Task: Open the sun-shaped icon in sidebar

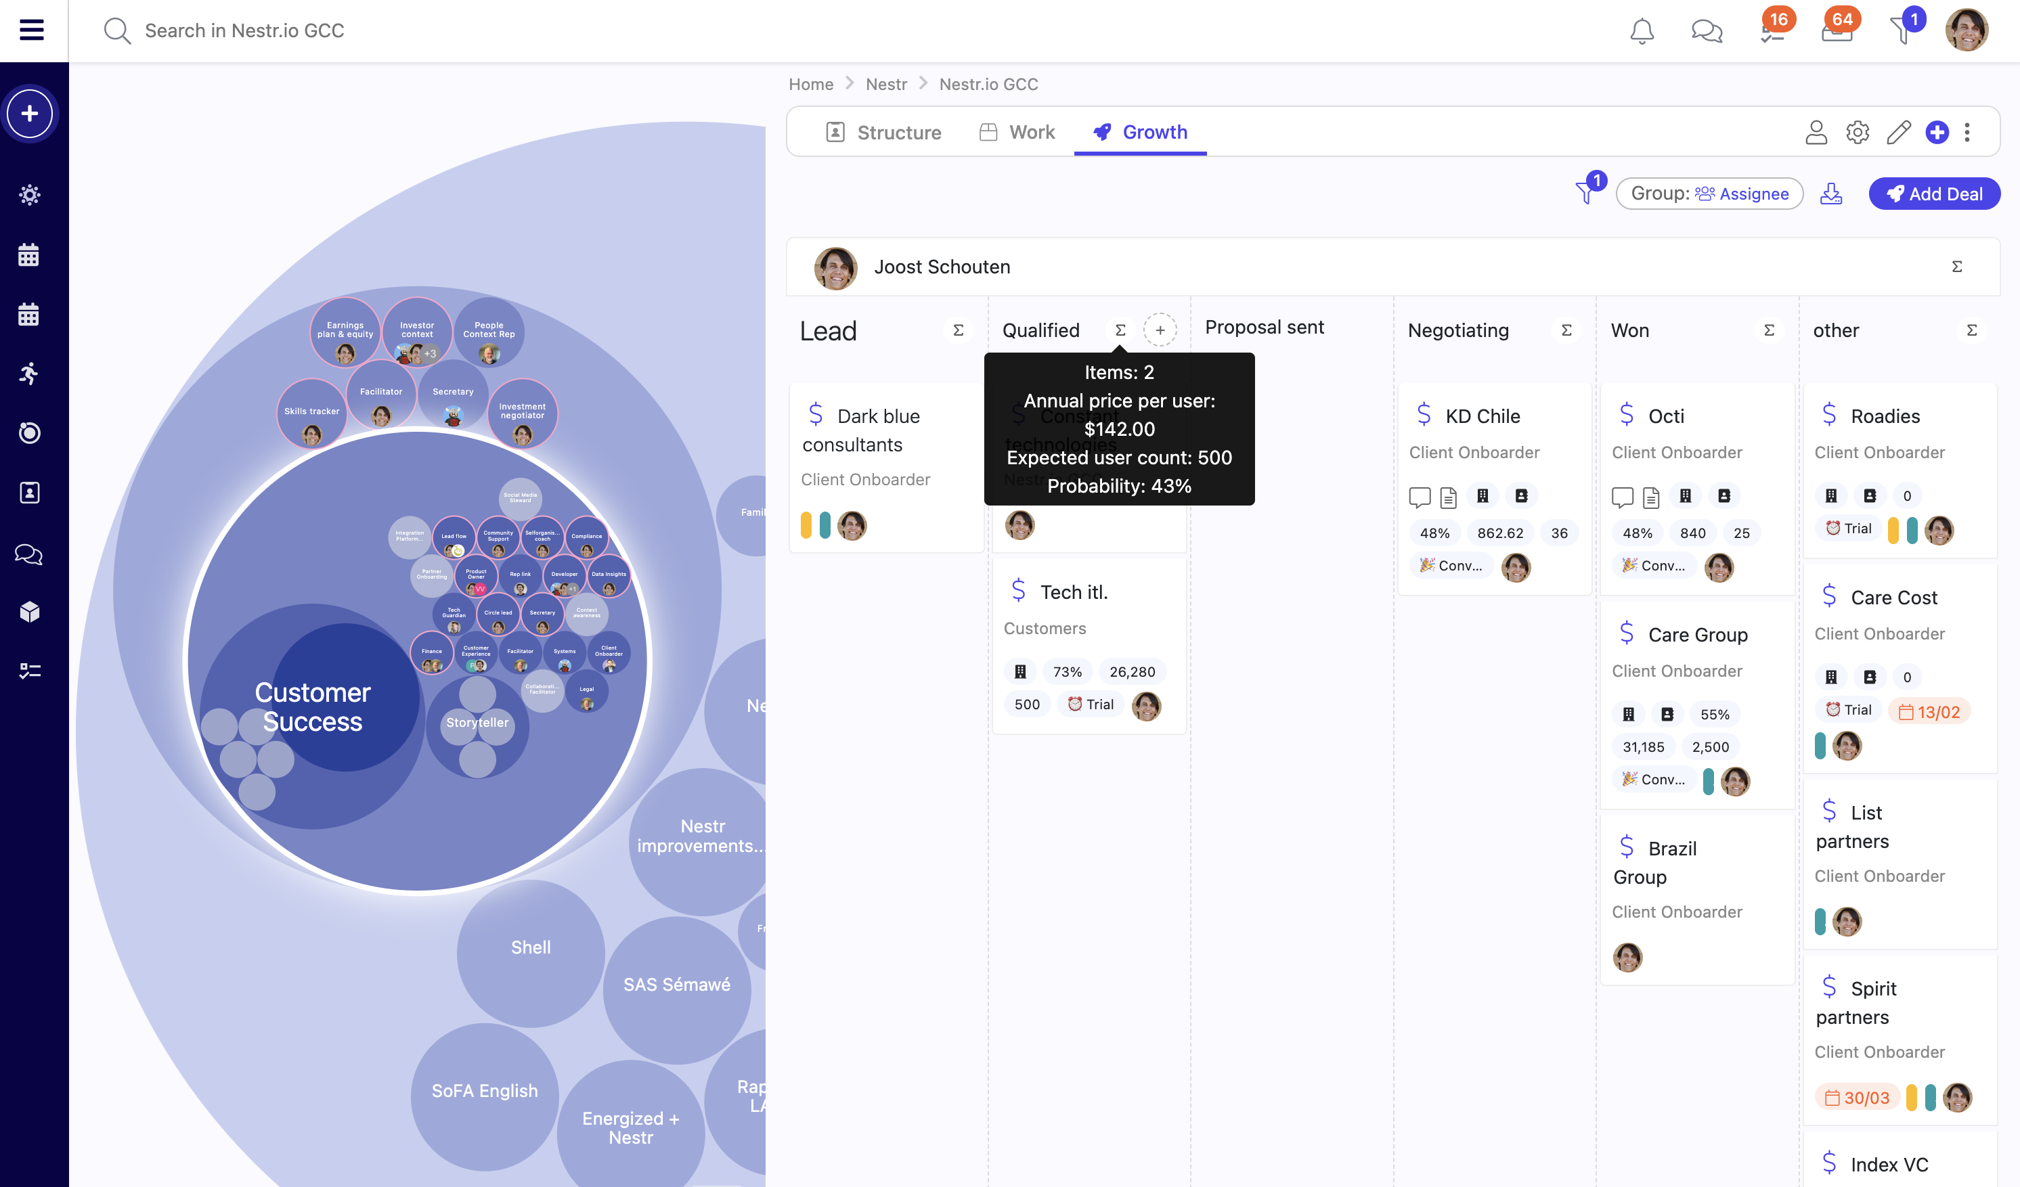Action: pyautogui.click(x=30, y=195)
